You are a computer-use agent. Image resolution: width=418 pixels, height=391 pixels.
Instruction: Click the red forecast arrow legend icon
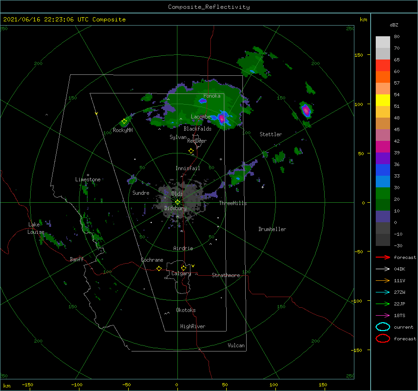(383, 257)
